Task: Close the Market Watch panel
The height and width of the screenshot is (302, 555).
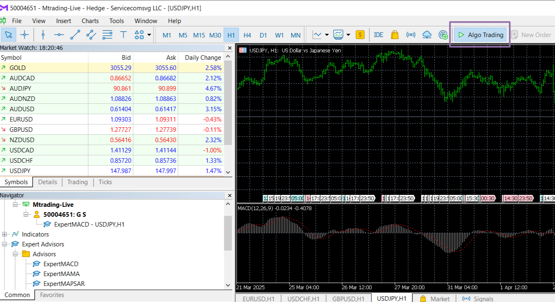Action: click(x=229, y=48)
